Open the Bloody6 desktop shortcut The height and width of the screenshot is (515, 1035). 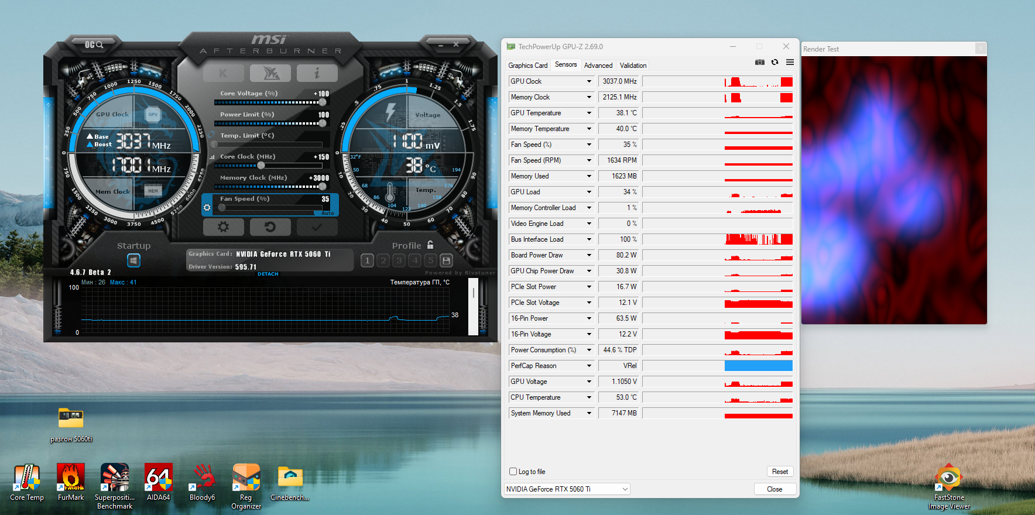click(x=203, y=483)
